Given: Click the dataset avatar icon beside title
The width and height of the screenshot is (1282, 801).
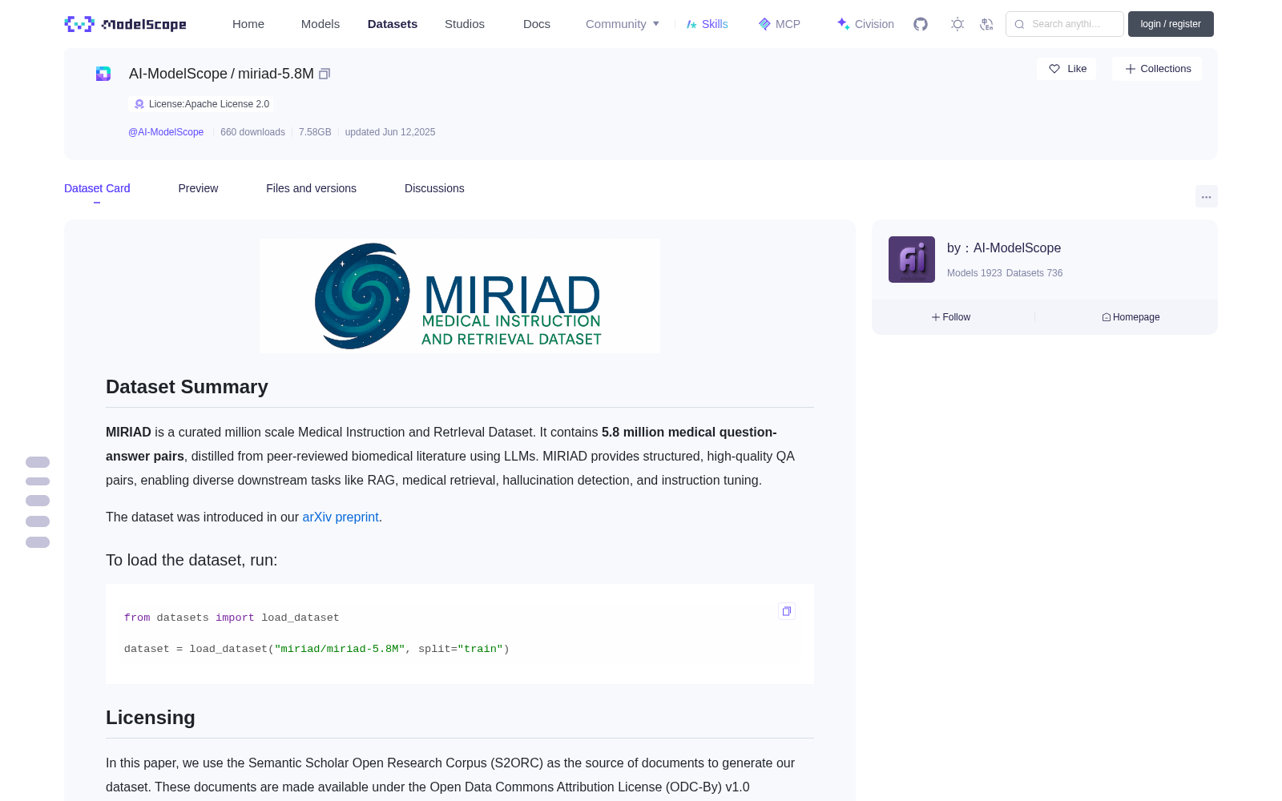Looking at the screenshot, I should pos(103,74).
